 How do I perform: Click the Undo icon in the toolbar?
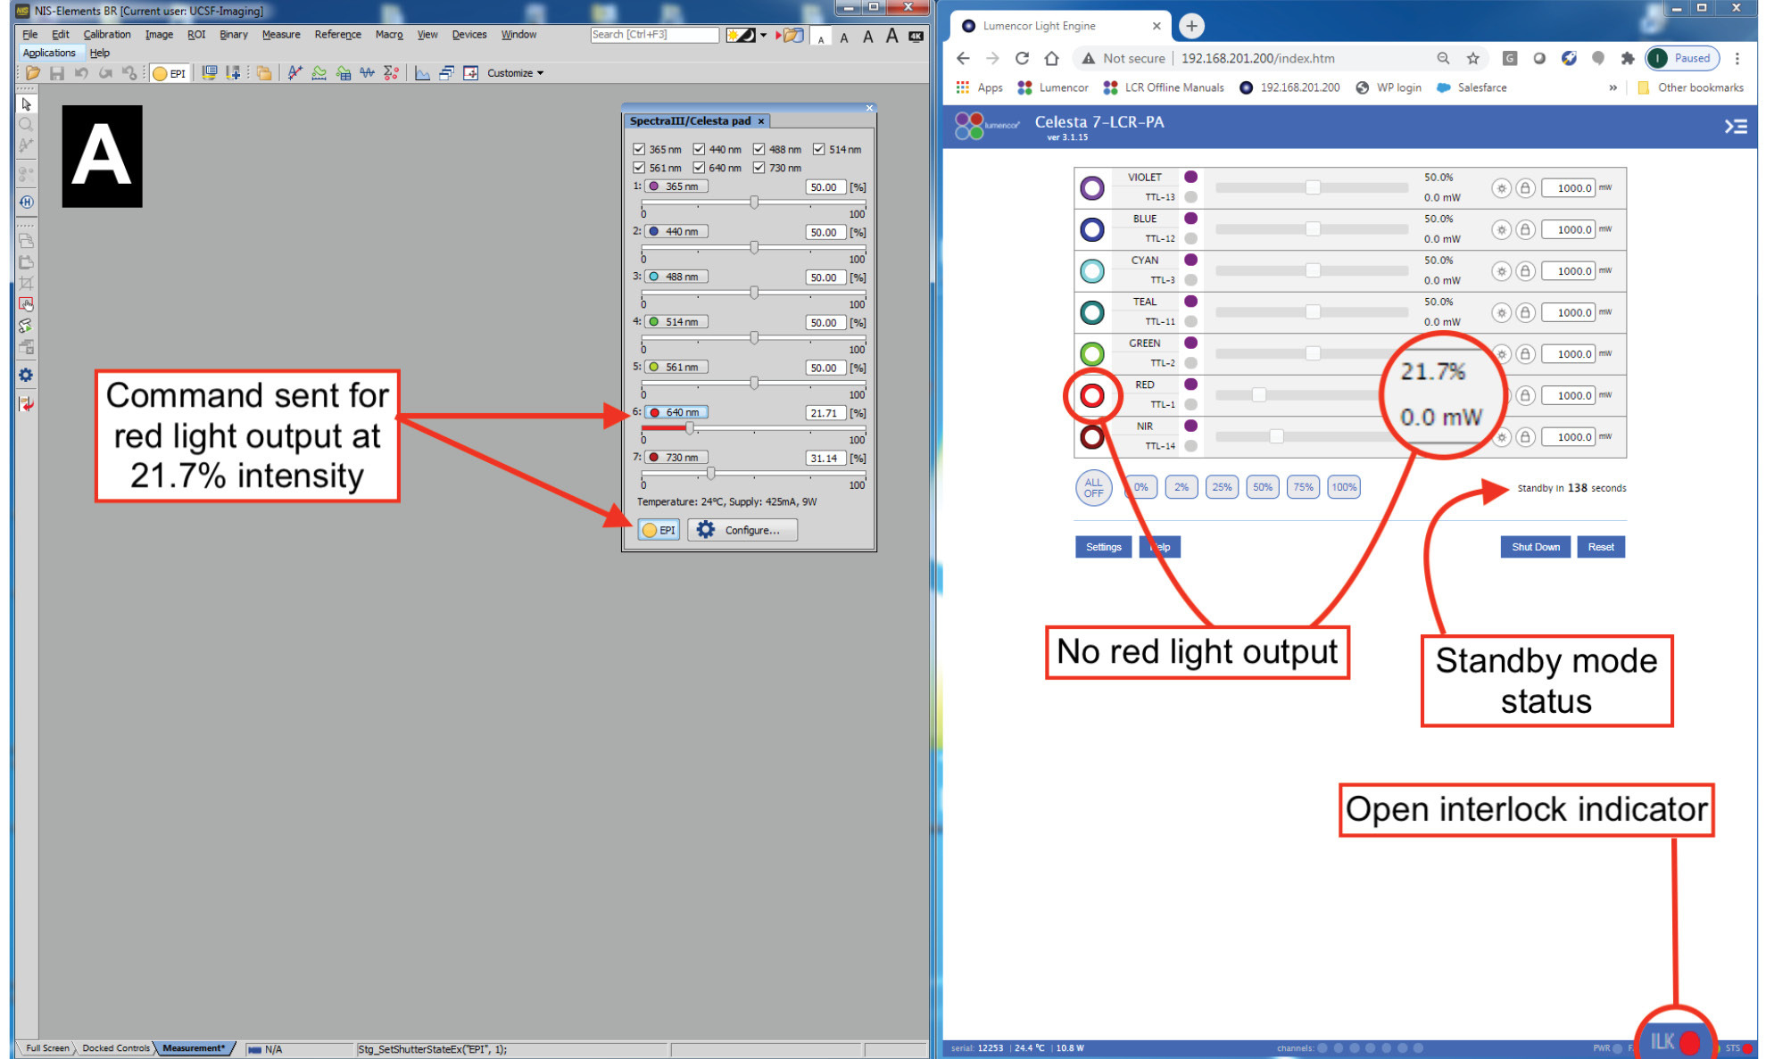(82, 73)
